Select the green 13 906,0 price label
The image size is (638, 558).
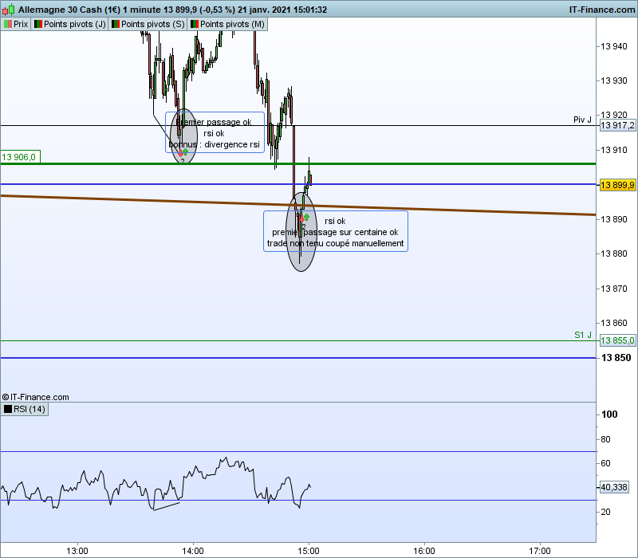20,157
